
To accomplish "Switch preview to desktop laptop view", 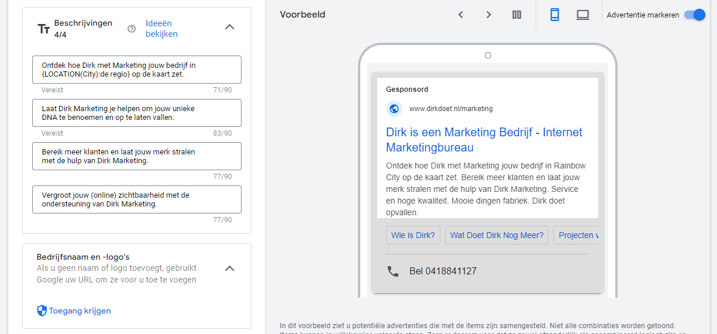I will point(582,15).
